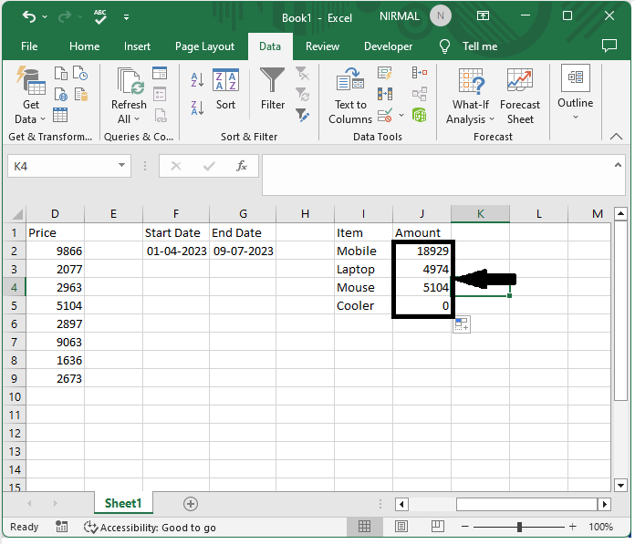This screenshot has height=544, width=635.
Task: Collapse the ribbon with the chevron
Action: click(x=616, y=137)
